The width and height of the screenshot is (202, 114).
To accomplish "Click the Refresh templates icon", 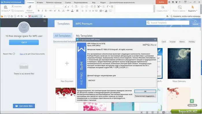I will pos(195,21).
